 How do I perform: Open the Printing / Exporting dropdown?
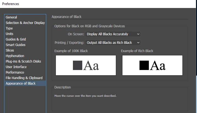pos(113,43)
